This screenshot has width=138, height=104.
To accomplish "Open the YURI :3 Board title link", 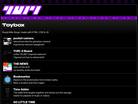I will coord(23,51).
